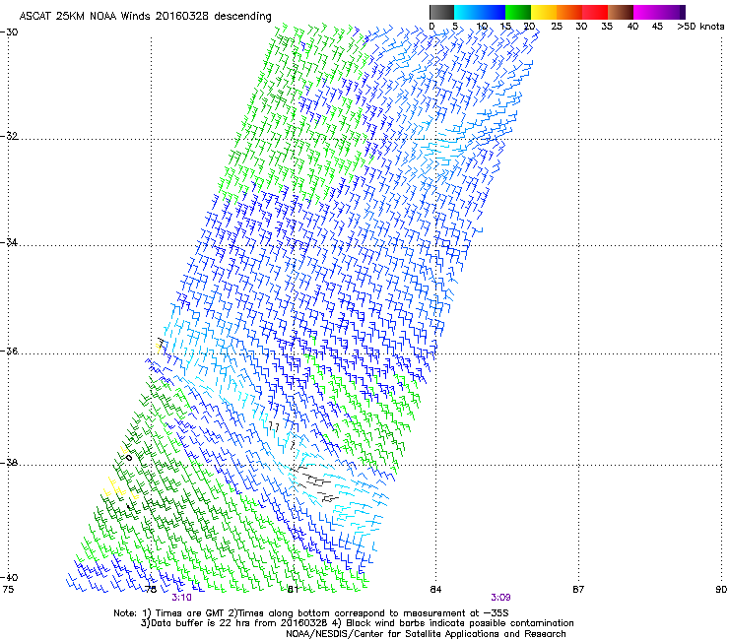Click legend scale number 45
The height and width of the screenshot is (640, 729).
[x=657, y=27]
